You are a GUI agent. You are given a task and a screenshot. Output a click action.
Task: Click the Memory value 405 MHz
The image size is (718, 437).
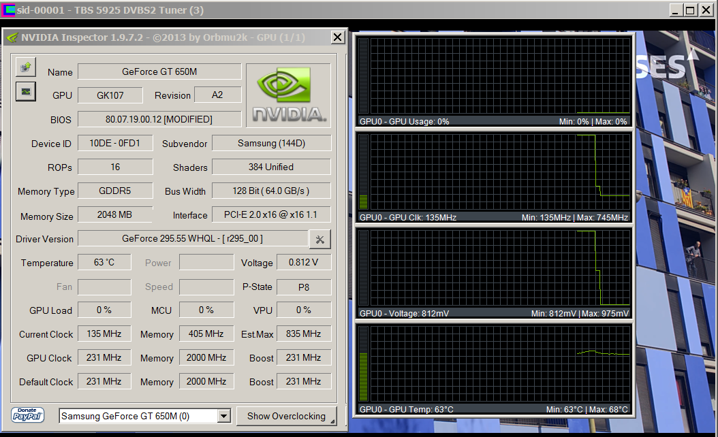coord(206,334)
